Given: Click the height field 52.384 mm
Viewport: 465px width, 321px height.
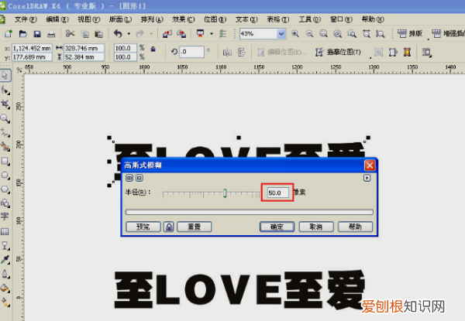Looking at the screenshot, I should 84,57.
